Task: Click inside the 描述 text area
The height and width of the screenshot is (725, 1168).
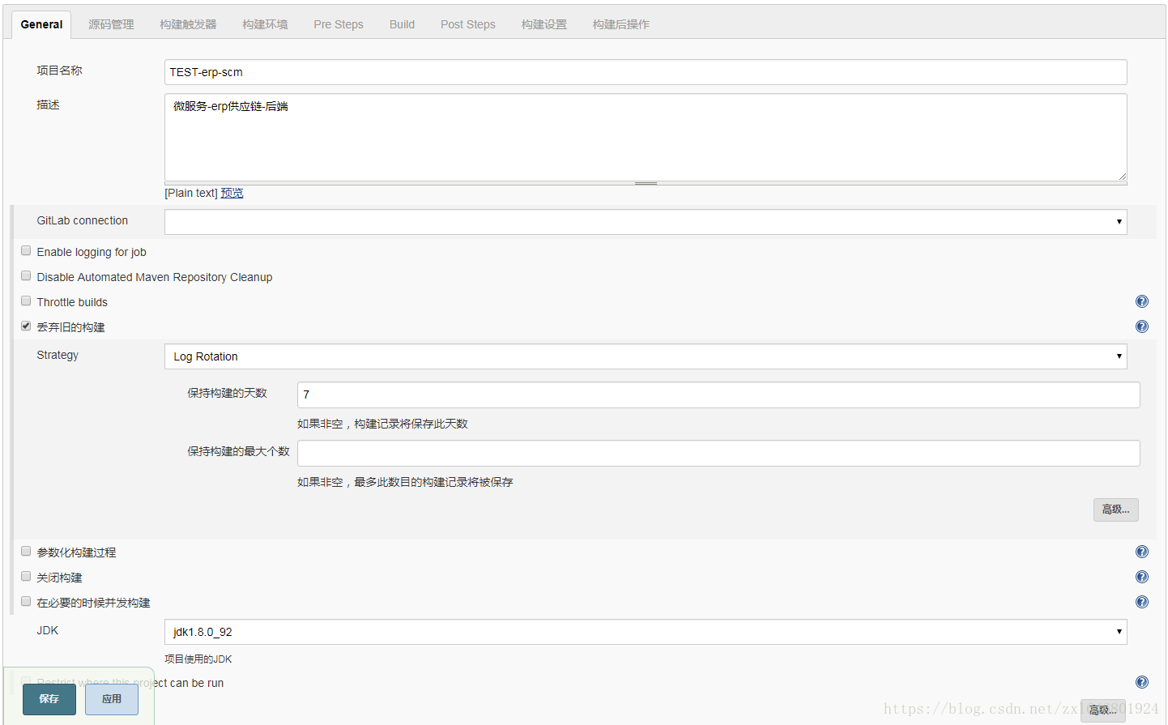Action: (646, 138)
